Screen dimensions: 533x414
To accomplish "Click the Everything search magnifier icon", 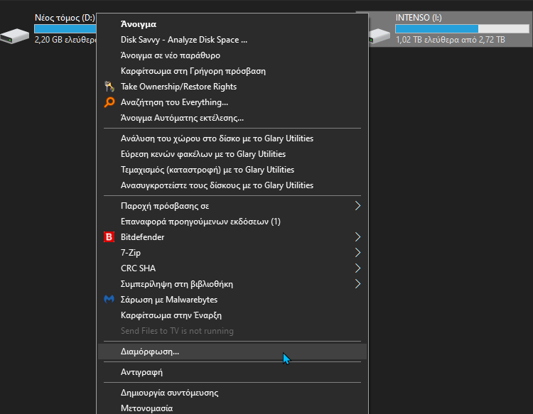I will 109,102.
